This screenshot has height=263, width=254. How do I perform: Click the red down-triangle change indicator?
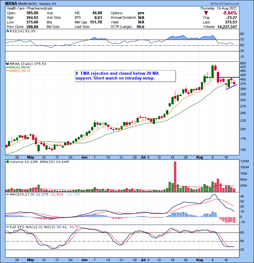pos(206,13)
